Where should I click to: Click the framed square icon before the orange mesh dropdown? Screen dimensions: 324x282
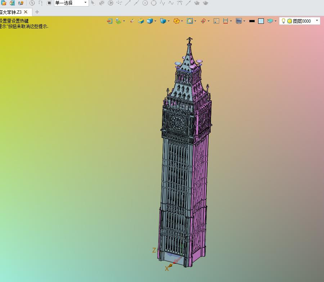point(190,21)
